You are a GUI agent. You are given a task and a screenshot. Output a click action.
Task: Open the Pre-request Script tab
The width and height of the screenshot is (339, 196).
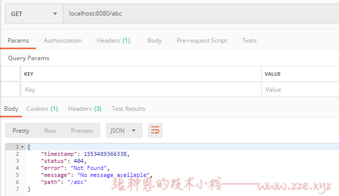(x=202, y=41)
